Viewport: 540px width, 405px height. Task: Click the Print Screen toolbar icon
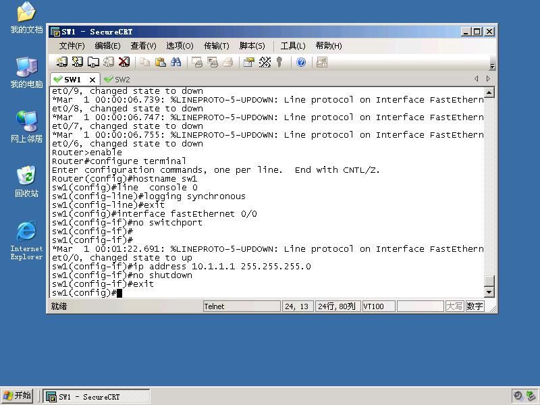(197, 62)
